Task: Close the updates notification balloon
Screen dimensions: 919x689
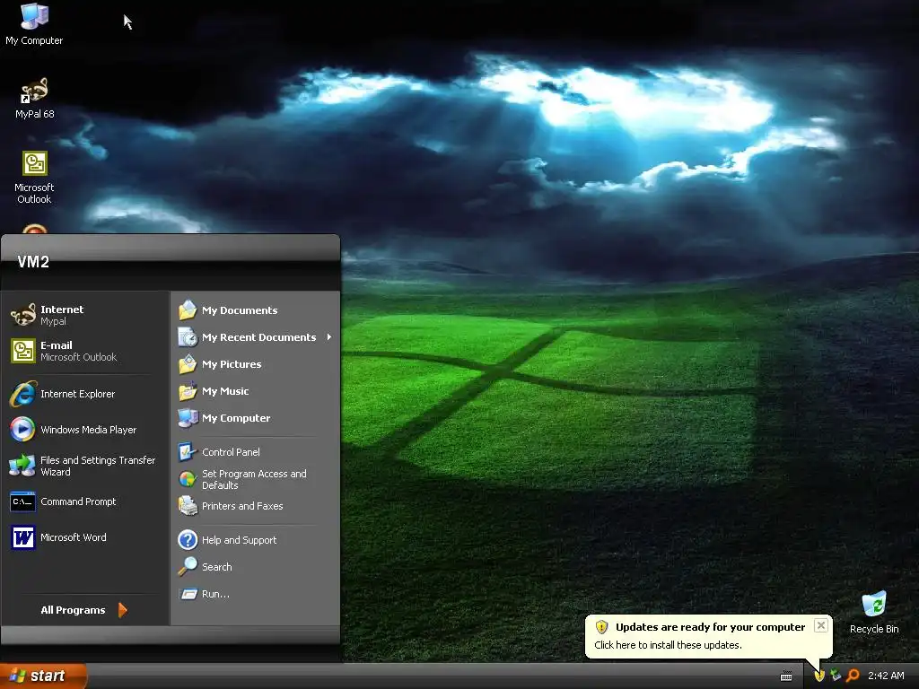Action: pyautogui.click(x=821, y=625)
